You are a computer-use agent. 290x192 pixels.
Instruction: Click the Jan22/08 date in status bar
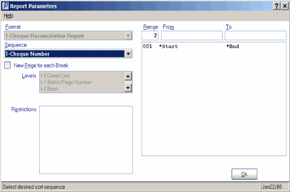click(272, 187)
